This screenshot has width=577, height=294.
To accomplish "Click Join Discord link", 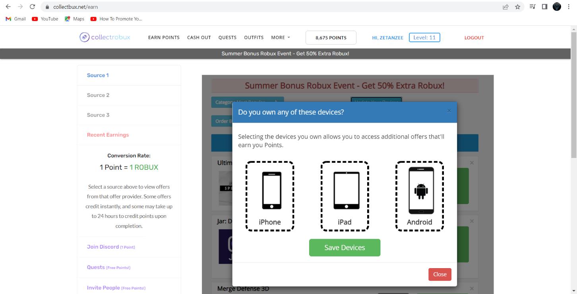I will pos(111,247).
